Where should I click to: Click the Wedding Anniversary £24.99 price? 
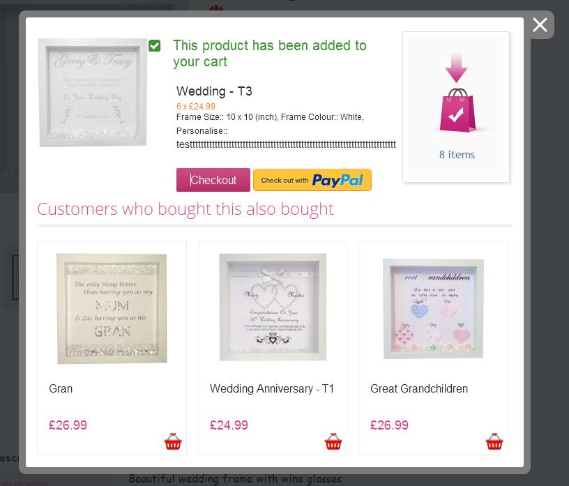[x=229, y=425]
